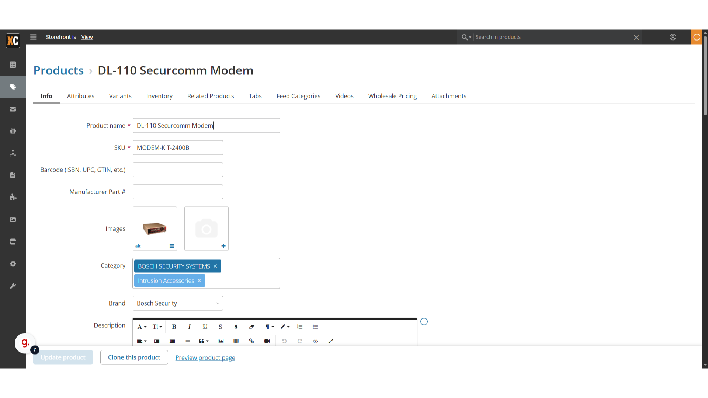Clear formatting with the eraser icon

[251, 327]
